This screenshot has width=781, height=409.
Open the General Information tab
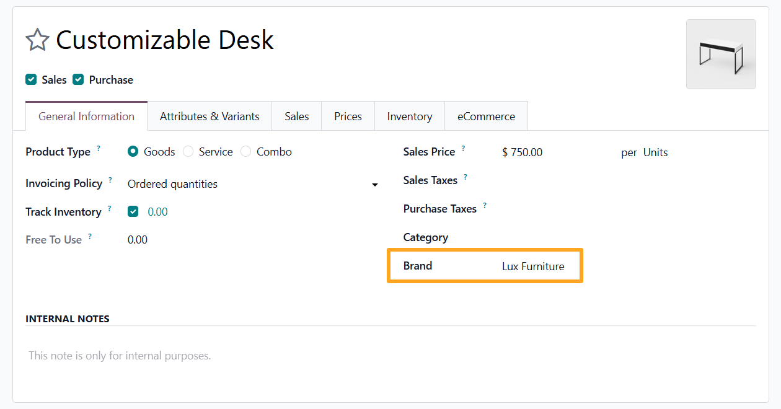click(x=86, y=117)
